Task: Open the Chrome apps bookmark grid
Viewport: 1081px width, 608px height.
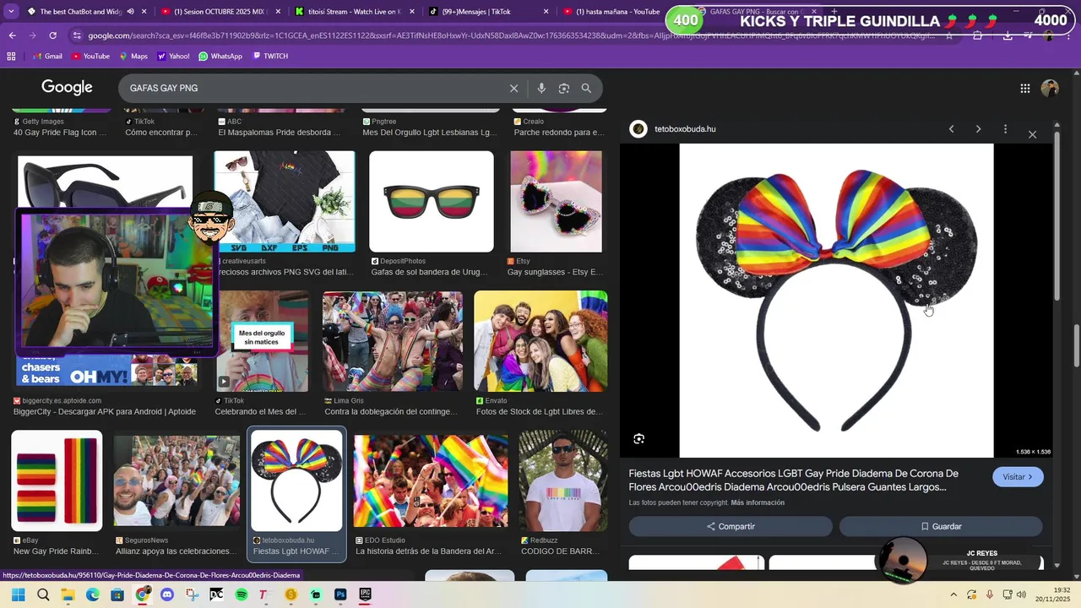Action: [11, 56]
